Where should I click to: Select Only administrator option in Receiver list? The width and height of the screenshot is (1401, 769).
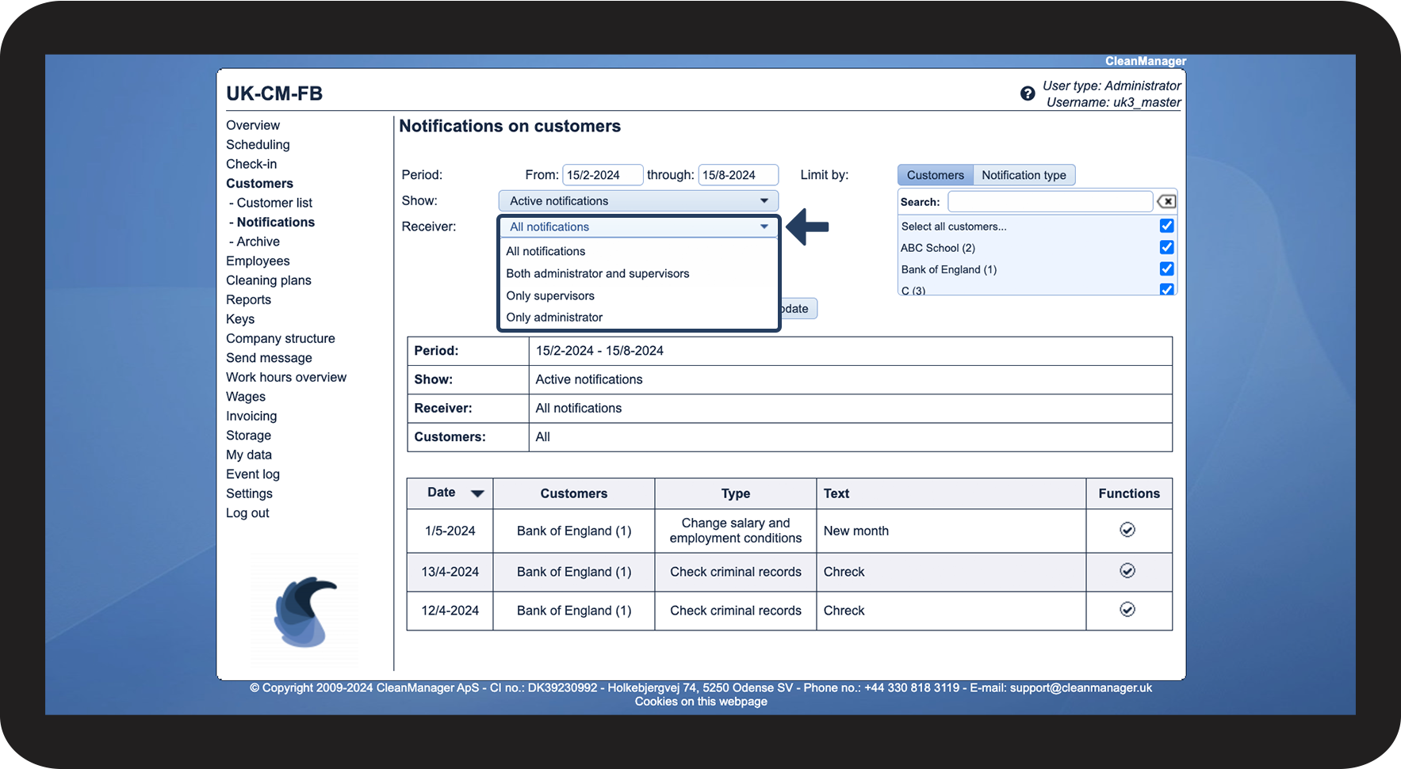pyautogui.click(x=554, y=318)
